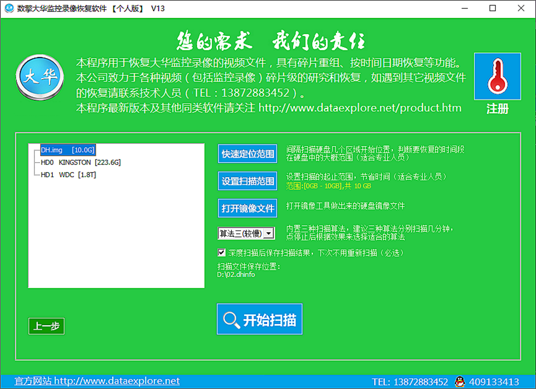
Task: Close the recovery software window
Action: point(521,8)
